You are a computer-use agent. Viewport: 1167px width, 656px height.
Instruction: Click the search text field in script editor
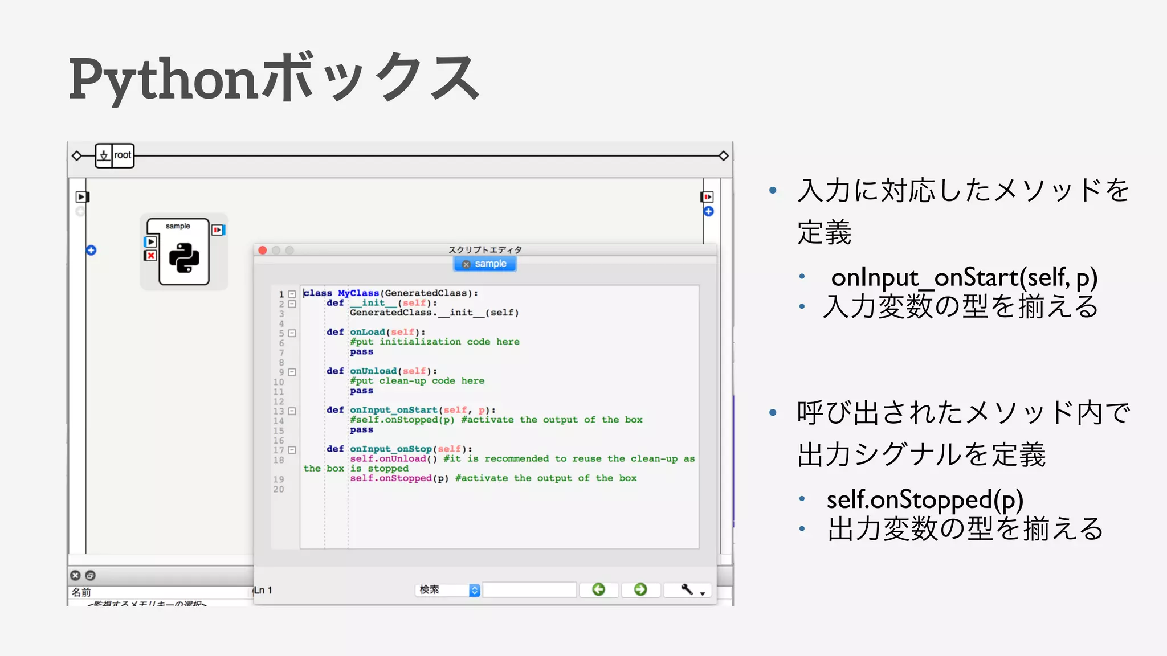click(x=529, y=590)
